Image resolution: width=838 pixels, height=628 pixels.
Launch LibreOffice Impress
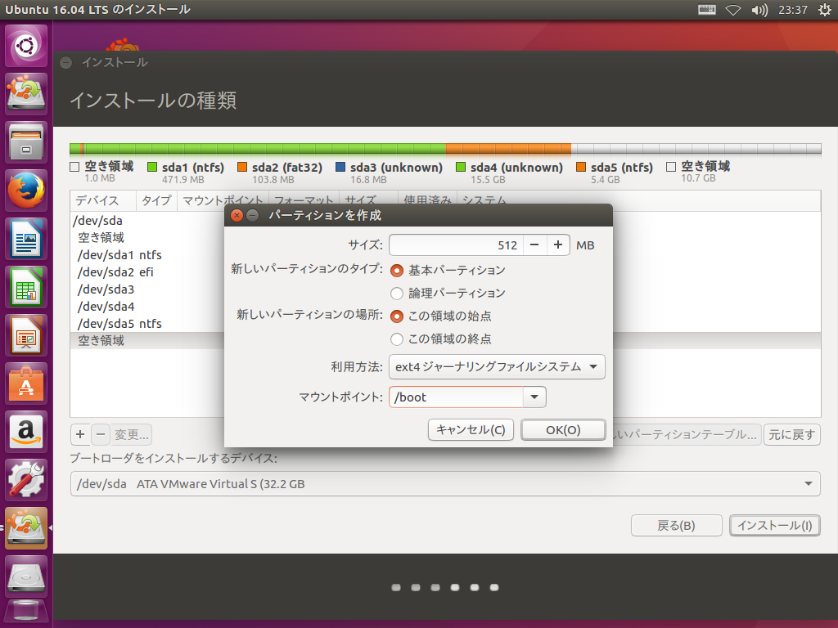point(25,335)
